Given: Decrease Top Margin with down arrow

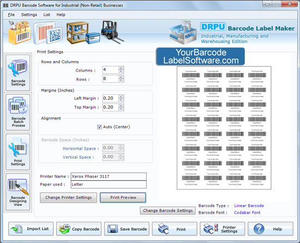Looking at the screenshot, I should coord(121,110).
